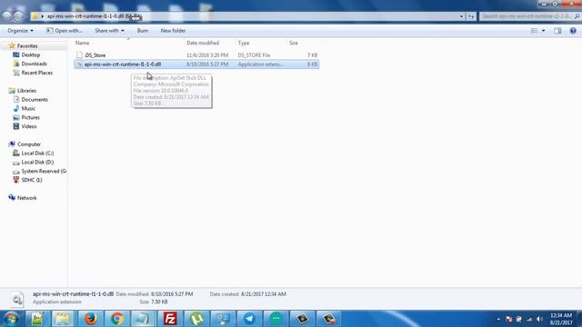Open Recent Places in sidebar
Image resolution: width=582 pixels, height=327 pixels.
[x=36, y=73]
